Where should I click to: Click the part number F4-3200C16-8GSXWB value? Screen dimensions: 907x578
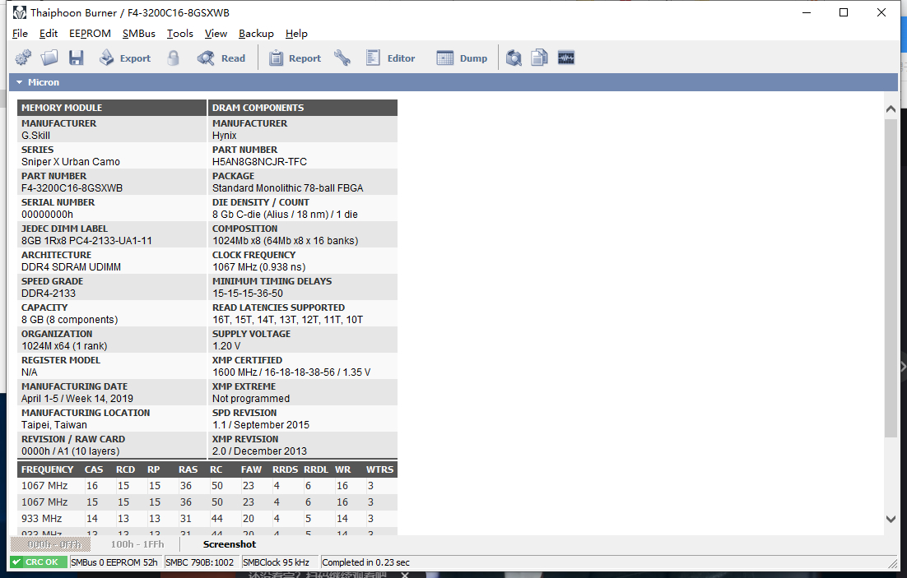(72, 187)
